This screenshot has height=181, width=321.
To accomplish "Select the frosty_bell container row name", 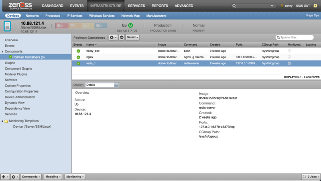I will tap(93, 51).
